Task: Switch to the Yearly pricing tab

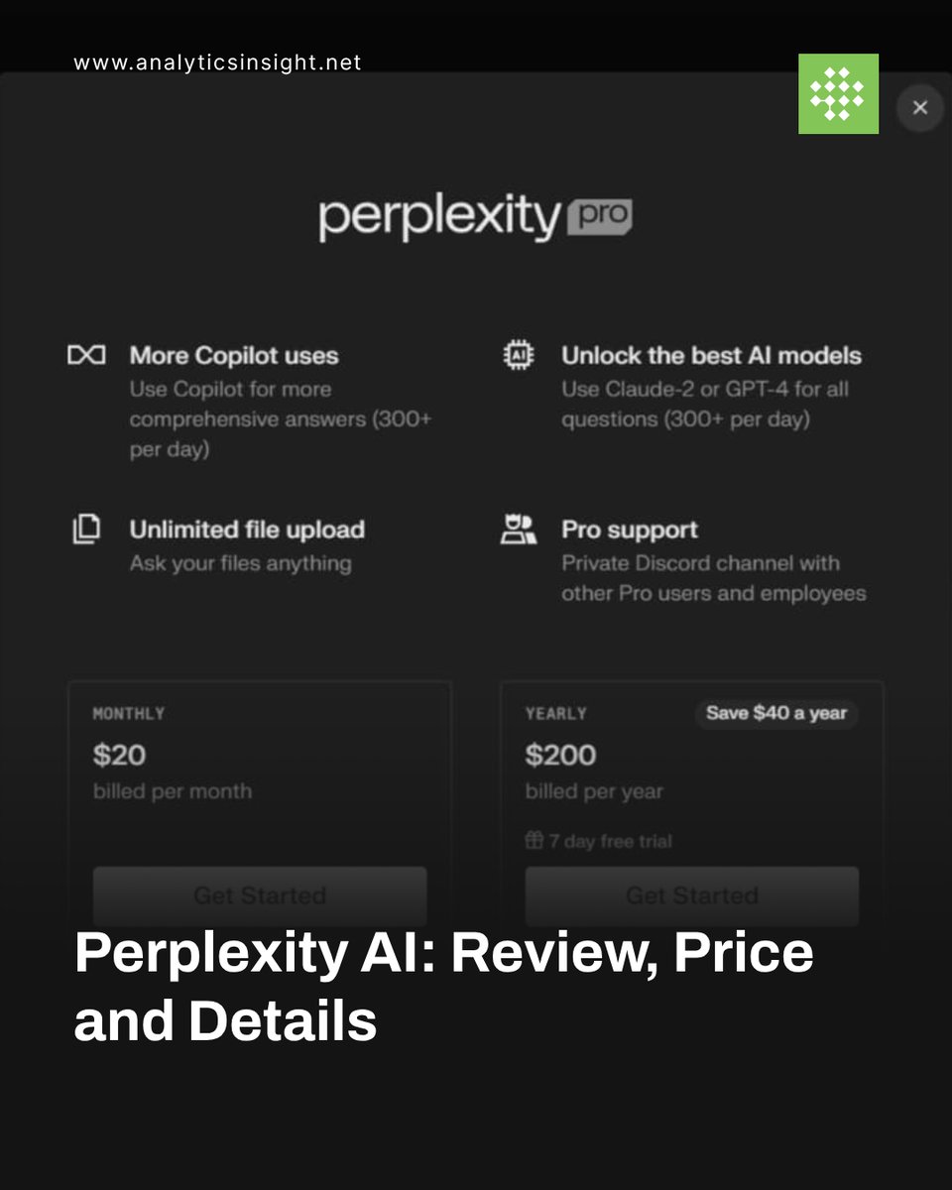Action: 555,713
